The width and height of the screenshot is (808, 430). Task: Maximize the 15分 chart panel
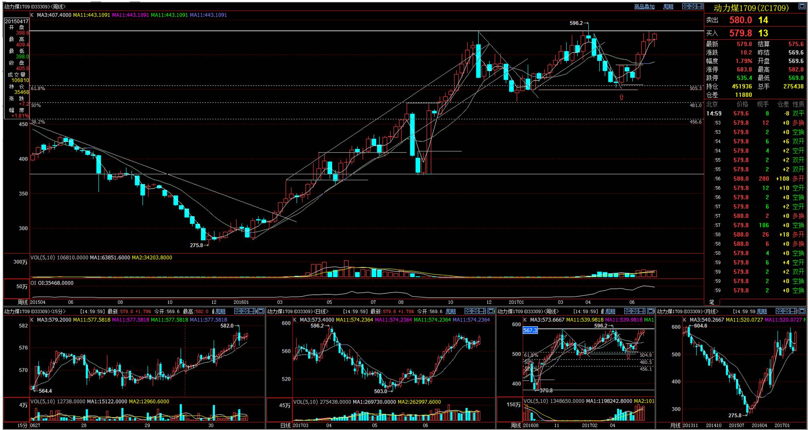(x=260, y=311)
